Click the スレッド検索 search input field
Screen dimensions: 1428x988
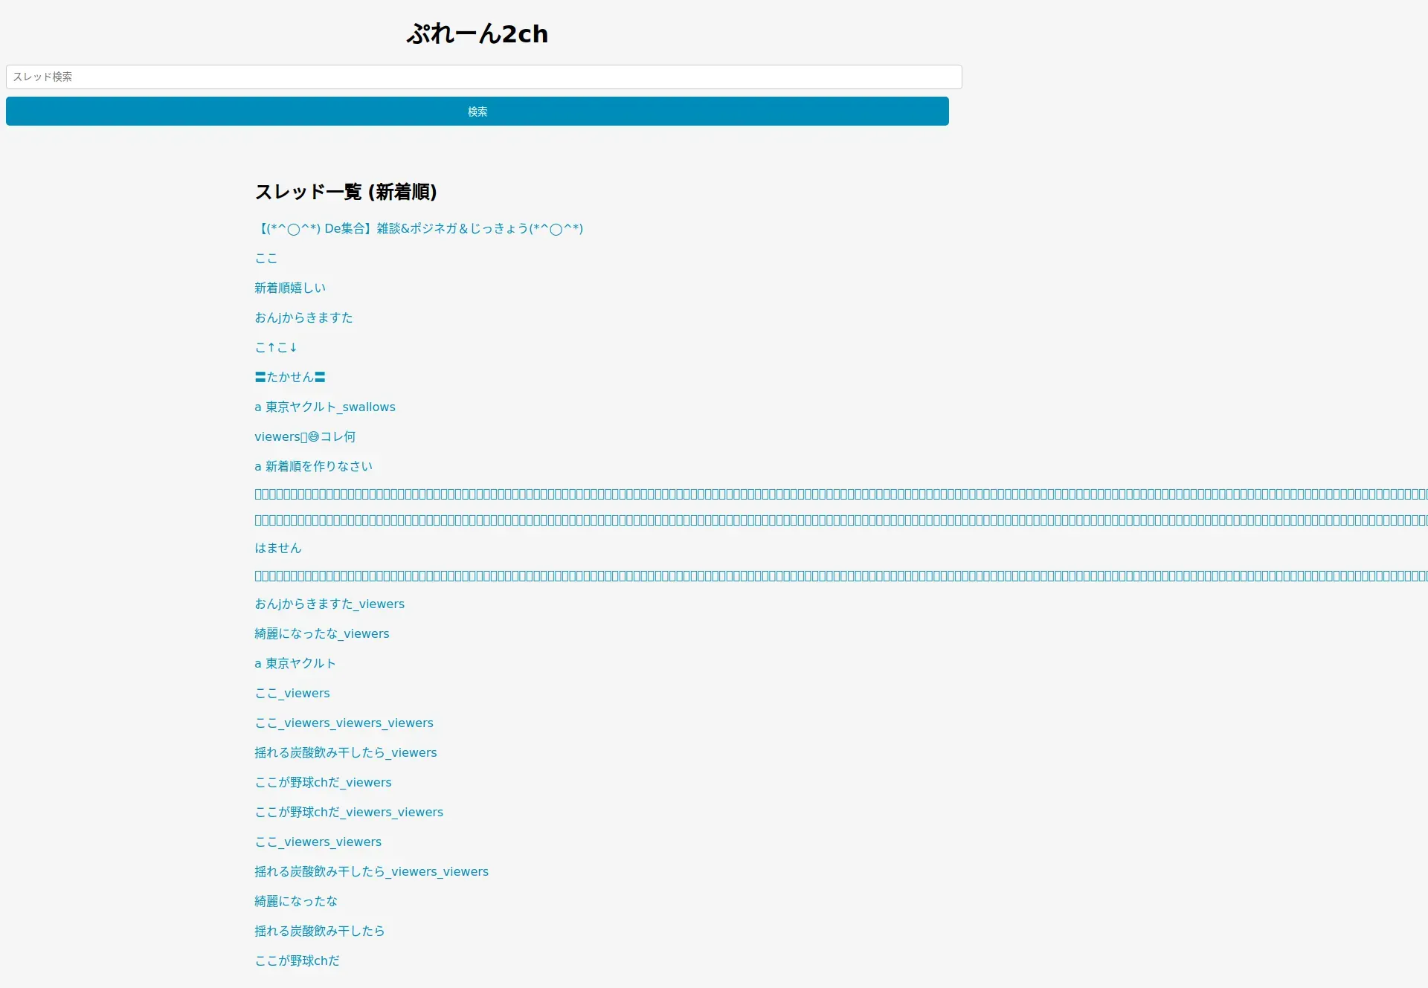[483, 77]
